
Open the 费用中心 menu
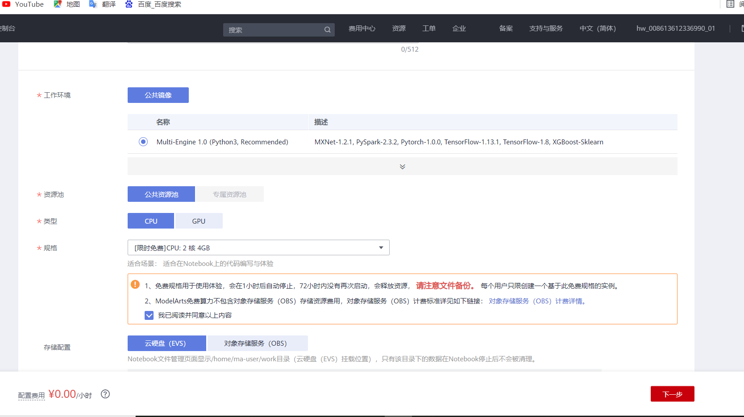point(362,29)
